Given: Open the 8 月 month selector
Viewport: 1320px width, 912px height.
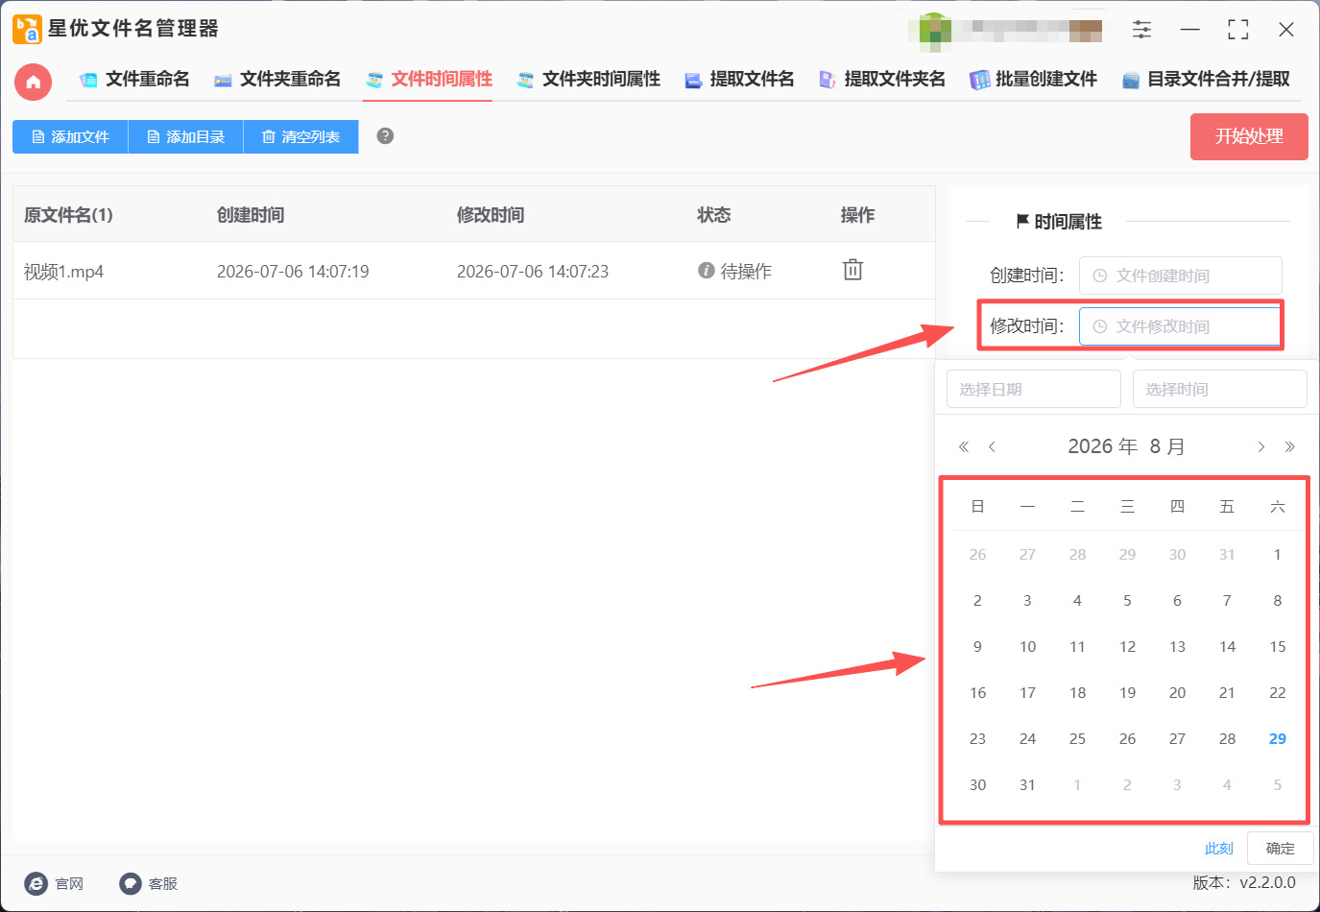Looking at the screenshot, I should [x=1167, y=446].
